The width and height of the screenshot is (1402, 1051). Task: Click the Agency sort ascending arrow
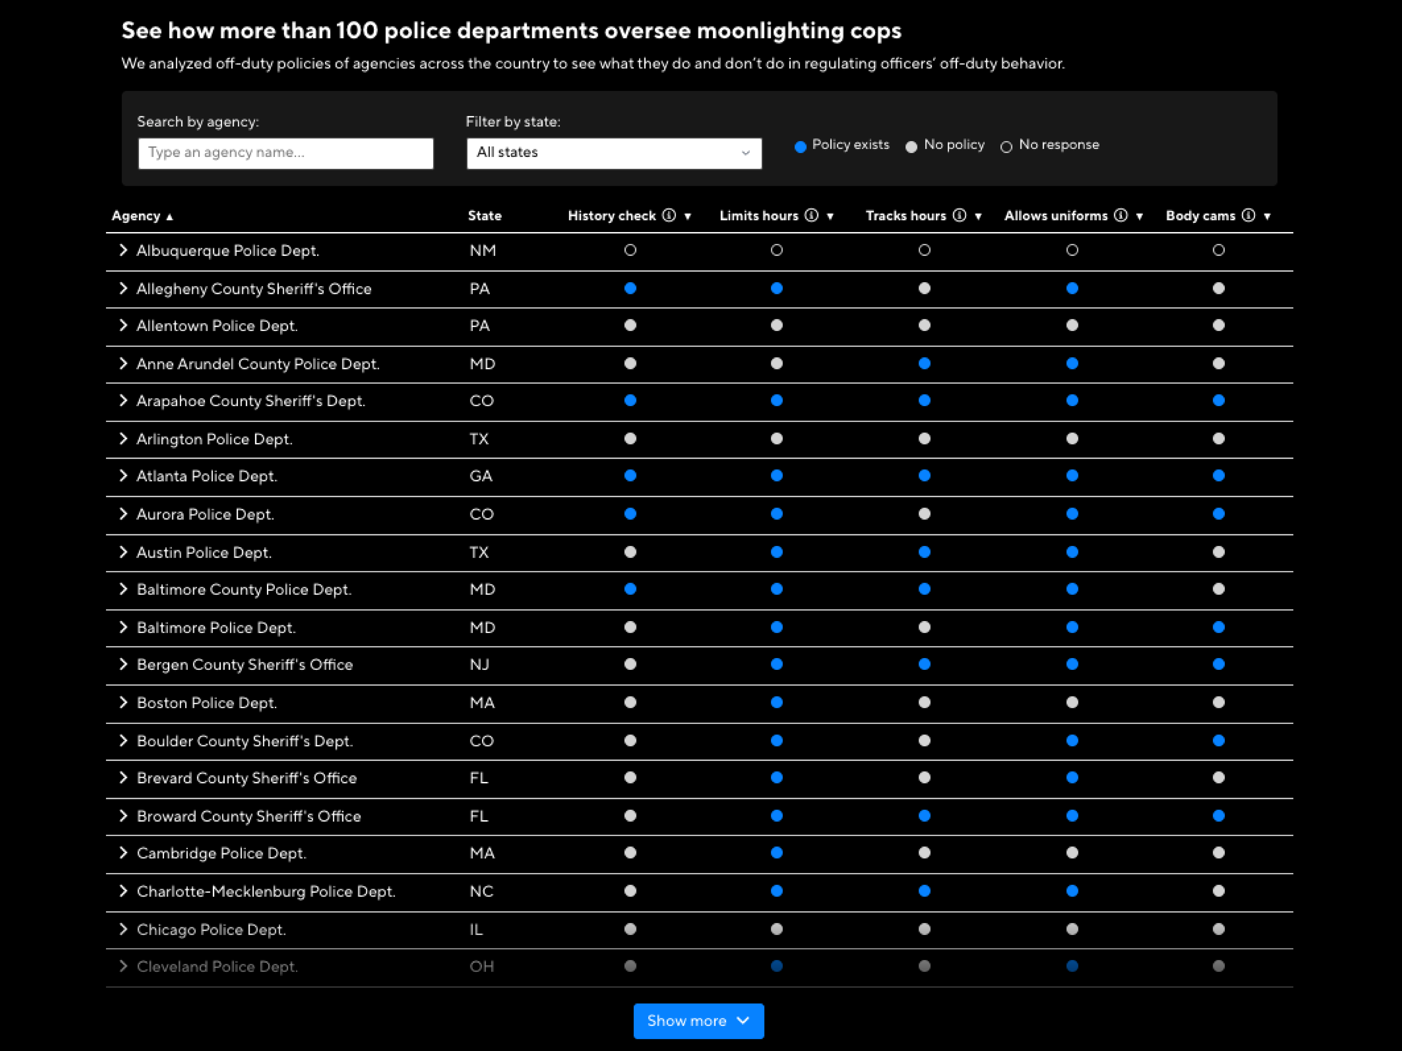pyautogui.click(x=169, y=217)
